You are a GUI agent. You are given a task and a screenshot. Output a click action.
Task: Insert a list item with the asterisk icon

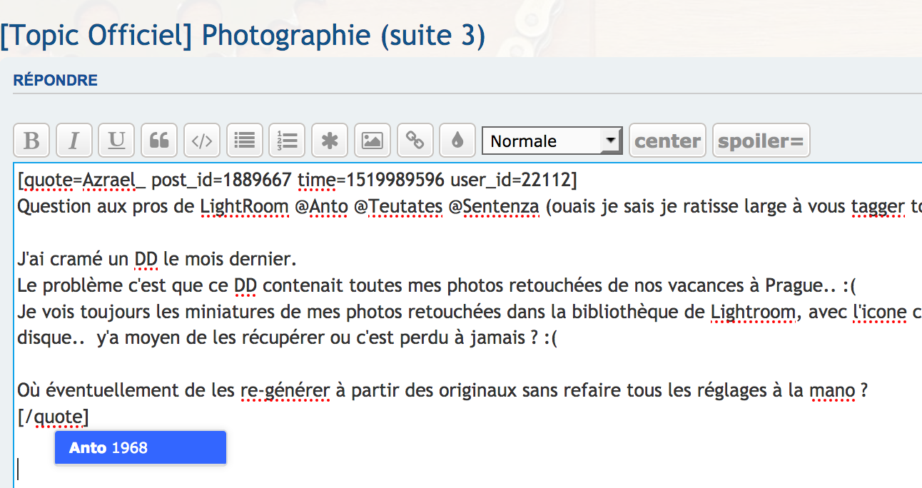point(330,141)
